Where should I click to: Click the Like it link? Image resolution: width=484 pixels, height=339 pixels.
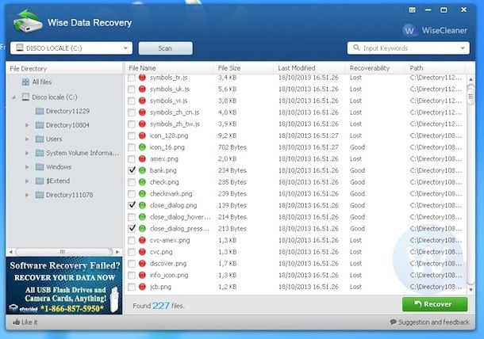coord(25,322)
